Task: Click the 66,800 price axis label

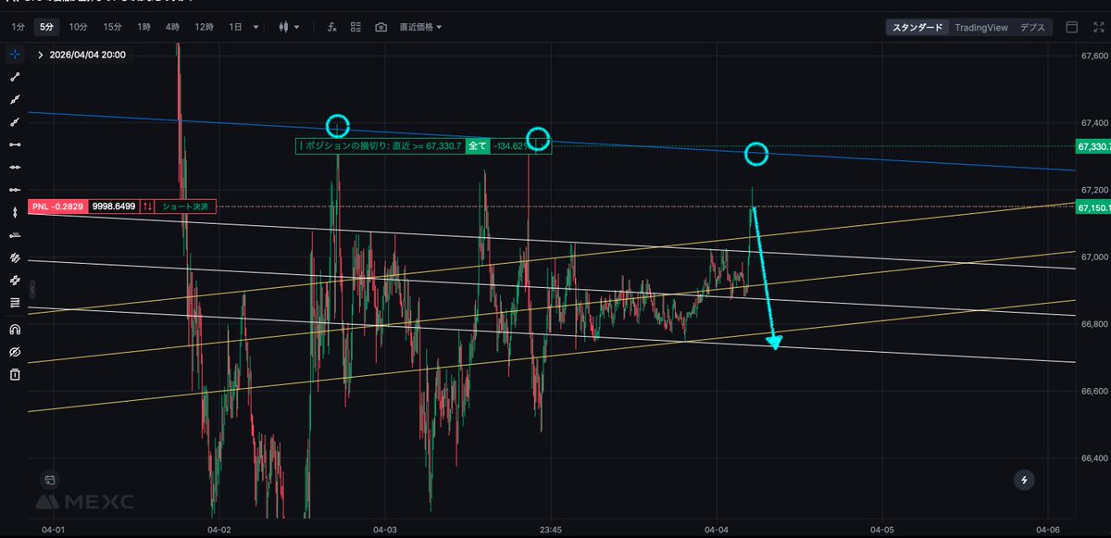Action: pyautogui.click(x=1094, y=324)
